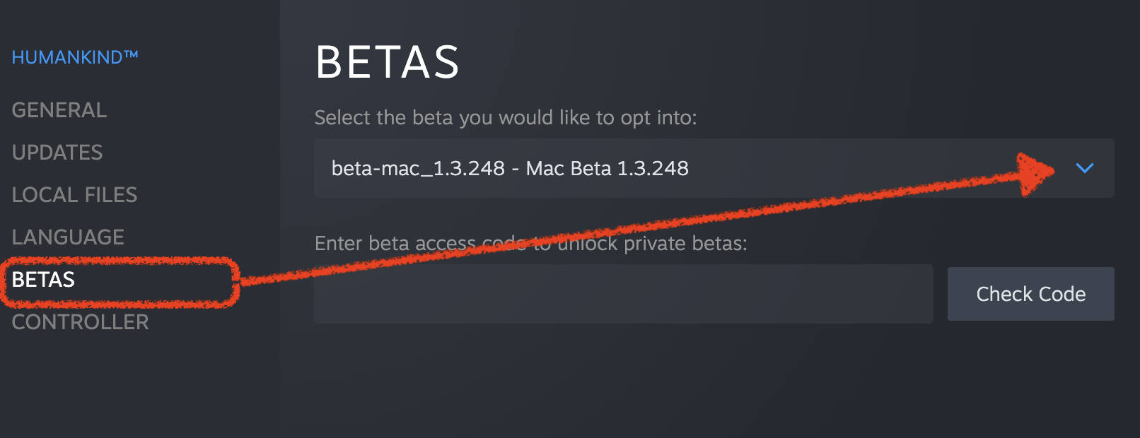Go to the LOCAL FILES section
The width and height of the screenshot is (1140, 438).
coord(74,195)
